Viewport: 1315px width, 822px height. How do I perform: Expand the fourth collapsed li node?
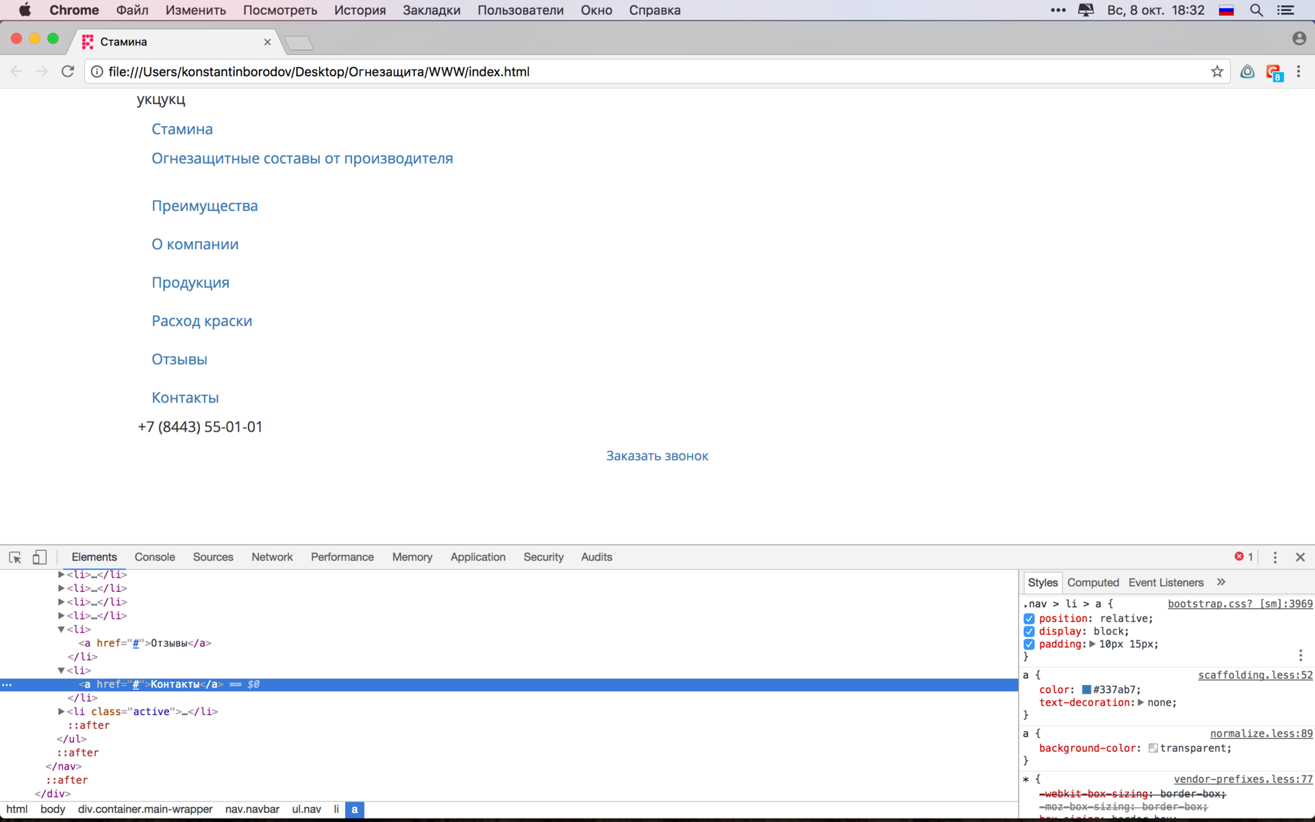61,616
